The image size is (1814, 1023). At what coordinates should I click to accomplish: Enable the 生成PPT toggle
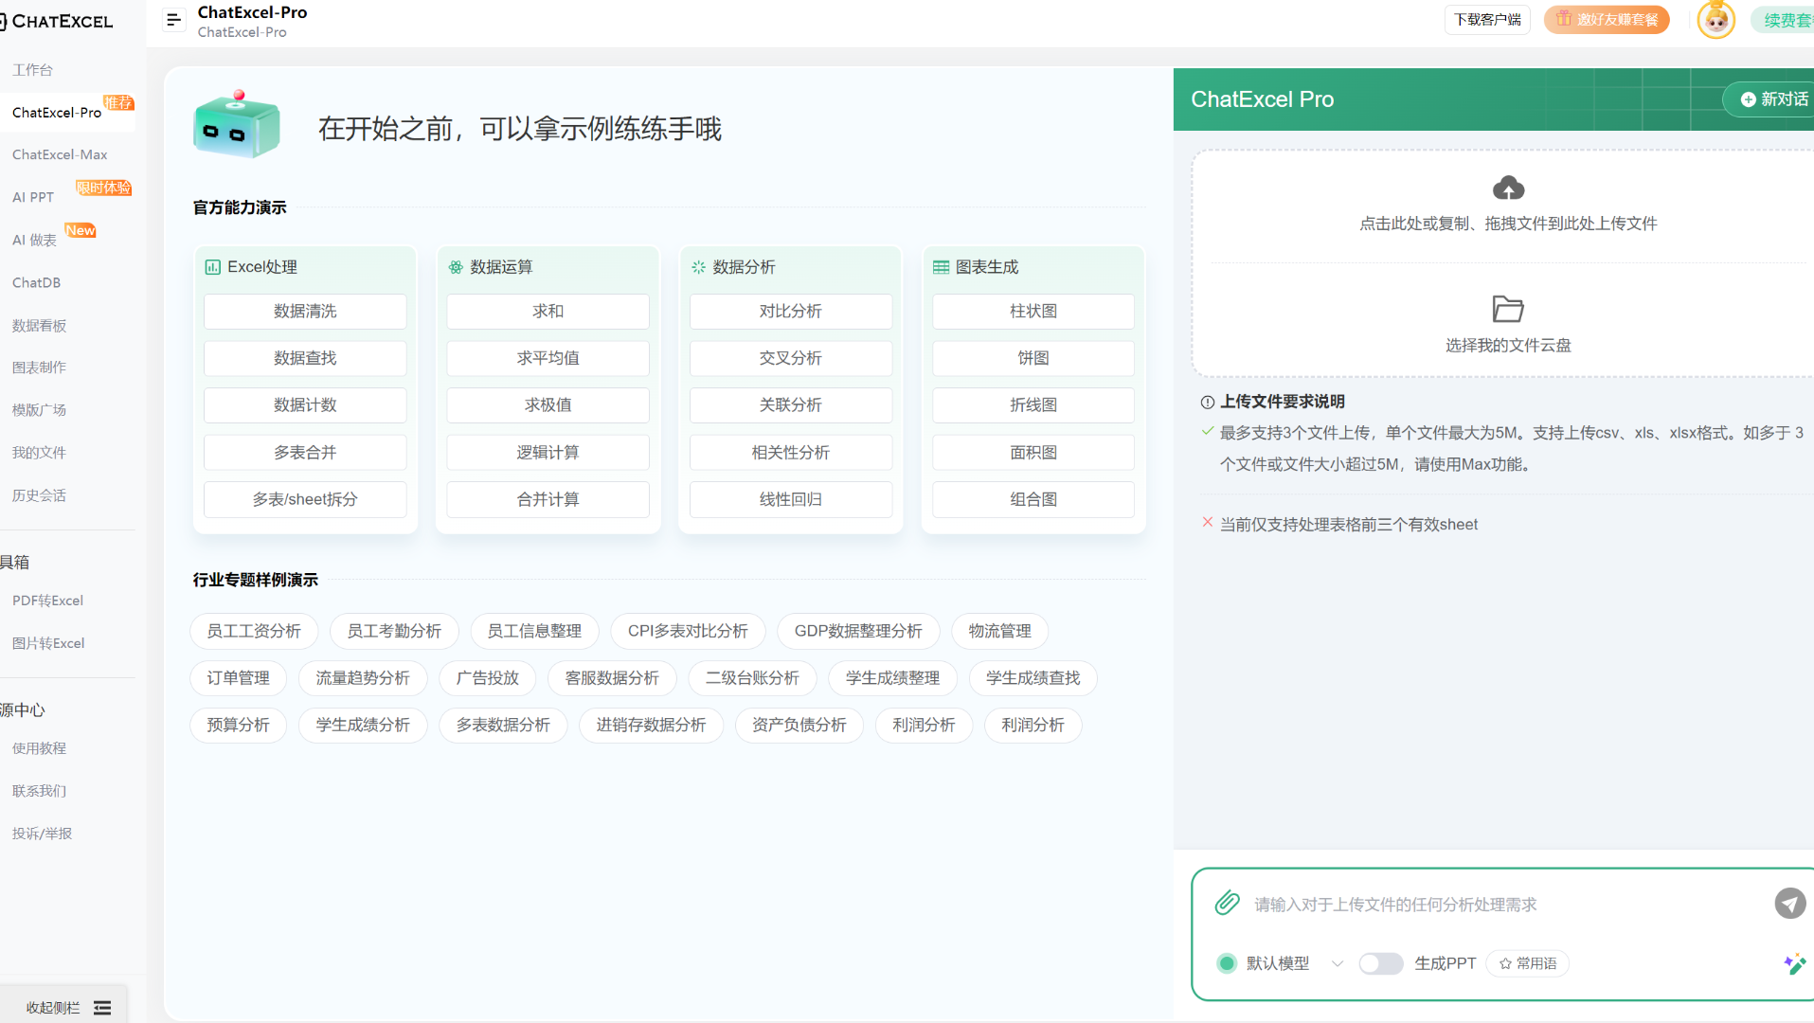pyautogui.click(x=1381, y=962)
